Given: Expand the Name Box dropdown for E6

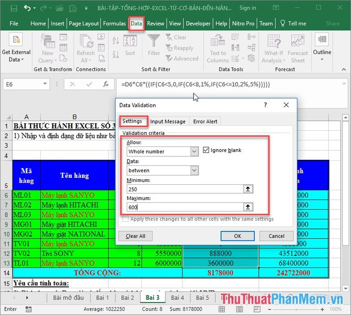Looking at the screenshot, I should click(47, 85).
